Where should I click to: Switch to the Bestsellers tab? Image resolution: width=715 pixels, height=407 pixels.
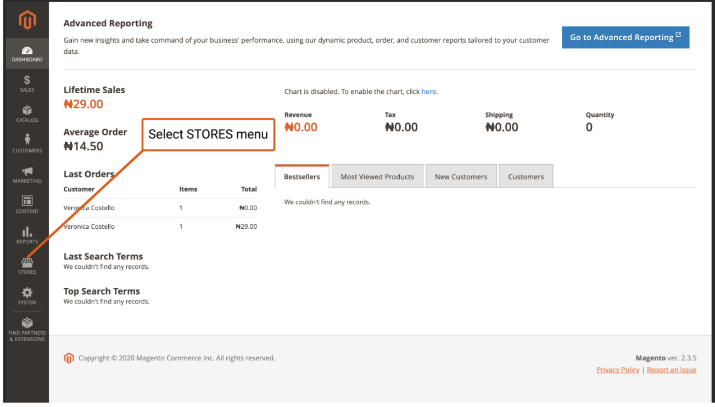pos(301,177)
